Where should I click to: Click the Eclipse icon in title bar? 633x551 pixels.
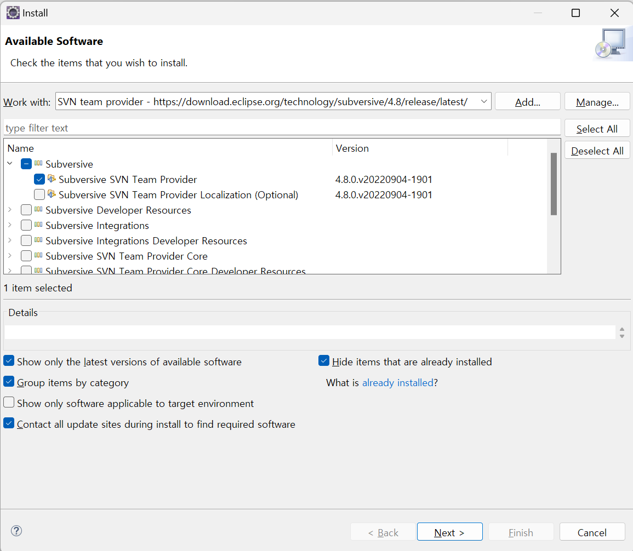pos(13,13)
